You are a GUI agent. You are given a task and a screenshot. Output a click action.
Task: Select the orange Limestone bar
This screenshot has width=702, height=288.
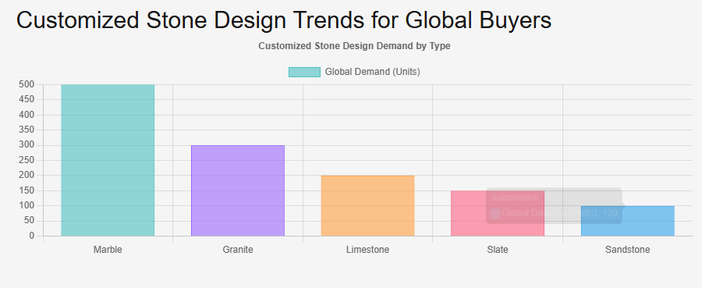coord(367,205)
